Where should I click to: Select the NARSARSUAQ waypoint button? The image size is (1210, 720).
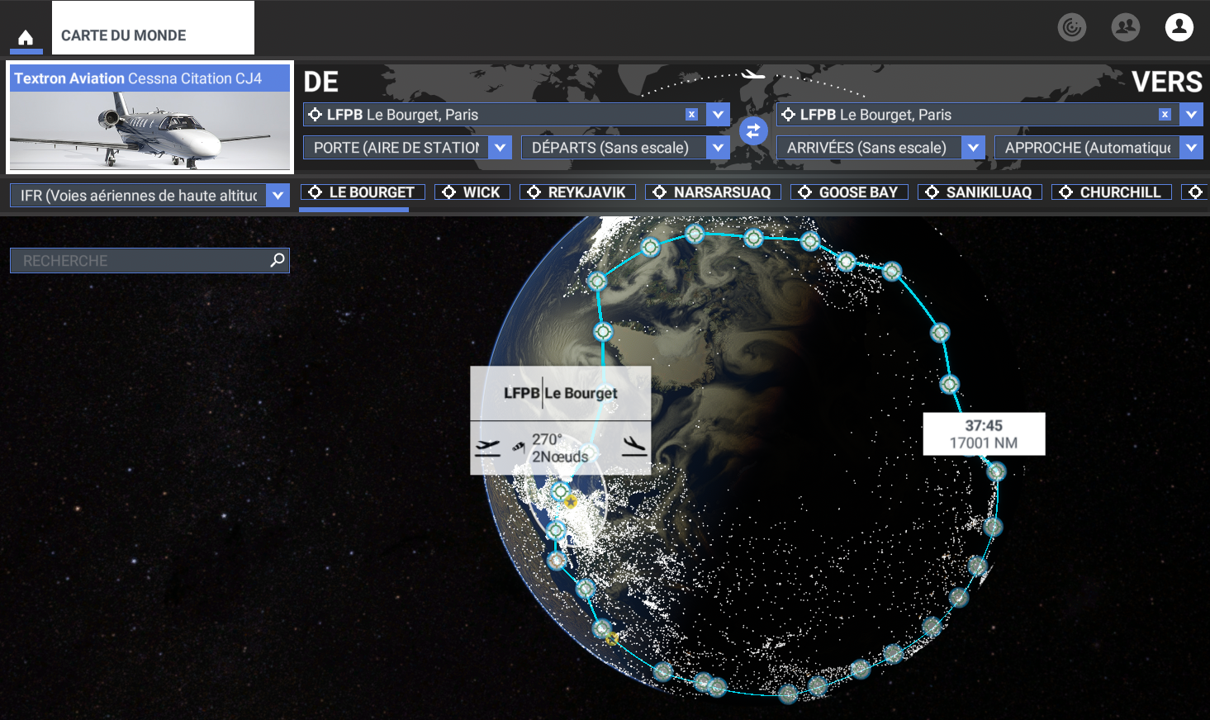pos(713,192)
